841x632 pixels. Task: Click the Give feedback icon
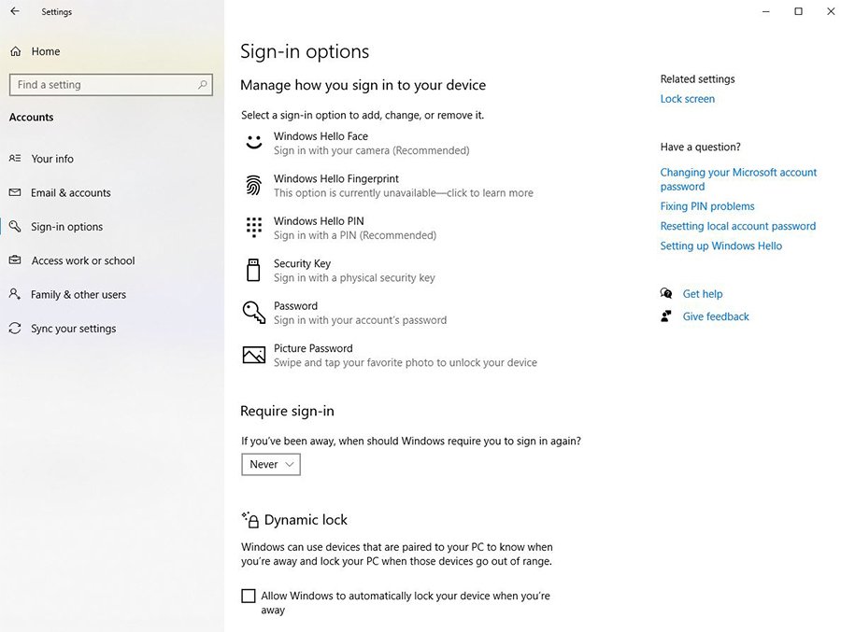click(x=667, y=316)
